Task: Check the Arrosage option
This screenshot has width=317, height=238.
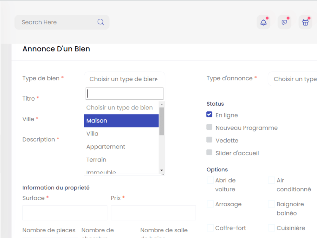Action: (x=210, y=204)
